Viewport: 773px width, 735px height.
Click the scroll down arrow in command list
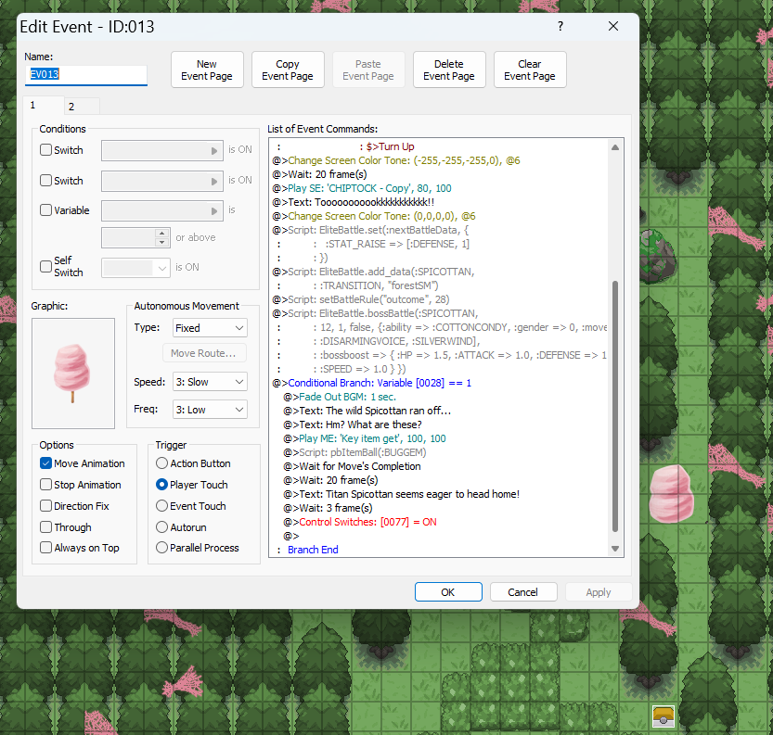coord(614,549)
